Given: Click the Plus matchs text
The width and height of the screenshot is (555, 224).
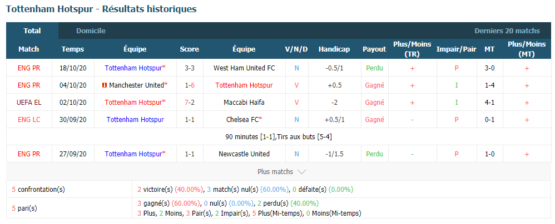Looking at the screenshot, I should (x=275, y=172).
